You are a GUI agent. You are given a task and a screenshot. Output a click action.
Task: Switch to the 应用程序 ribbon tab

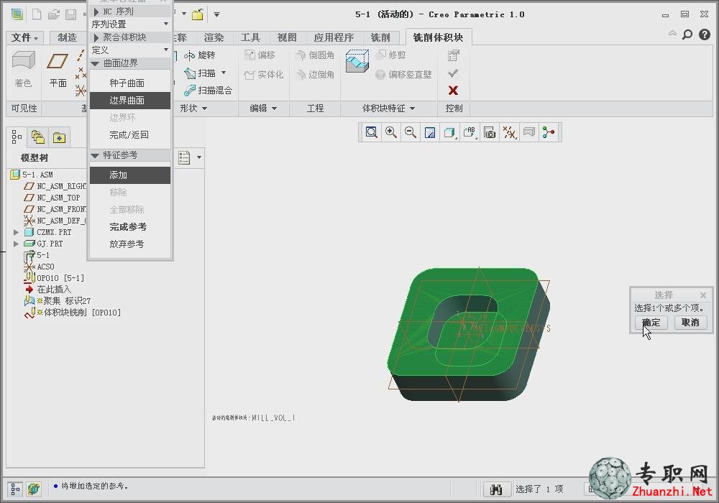pyautogui.click(x=334, y=37)
